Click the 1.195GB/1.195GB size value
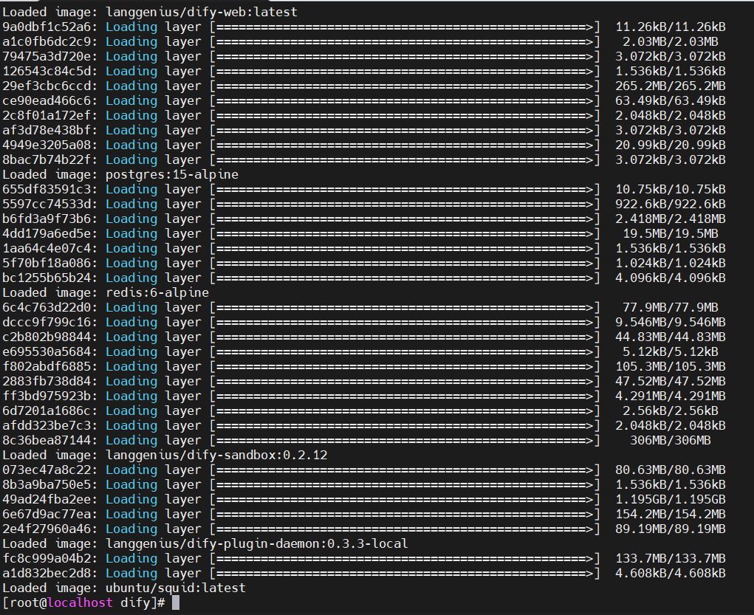The width and height of the screenshot is (754, 615). click(x=671, y=500)
